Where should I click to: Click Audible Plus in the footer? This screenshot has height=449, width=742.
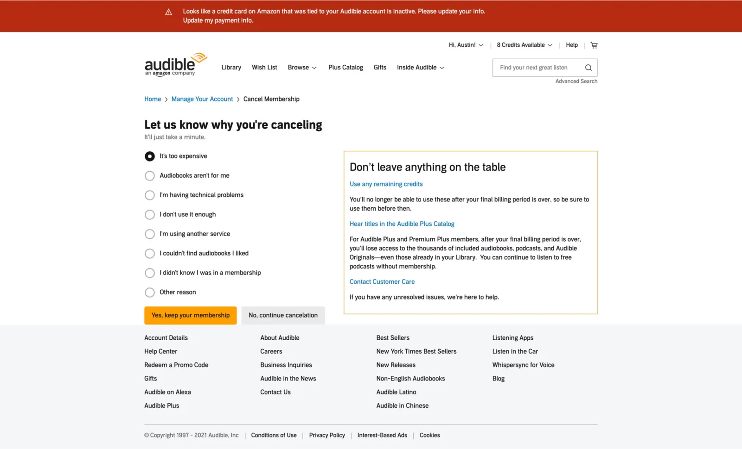tap(161, 405)
